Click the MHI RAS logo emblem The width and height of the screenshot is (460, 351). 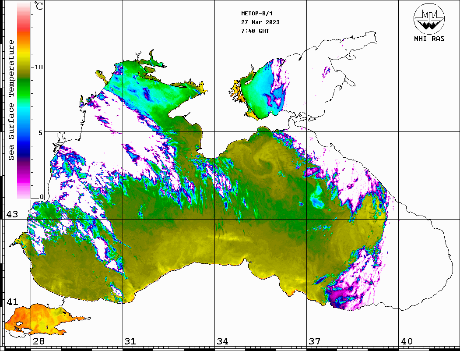[429, 18]
